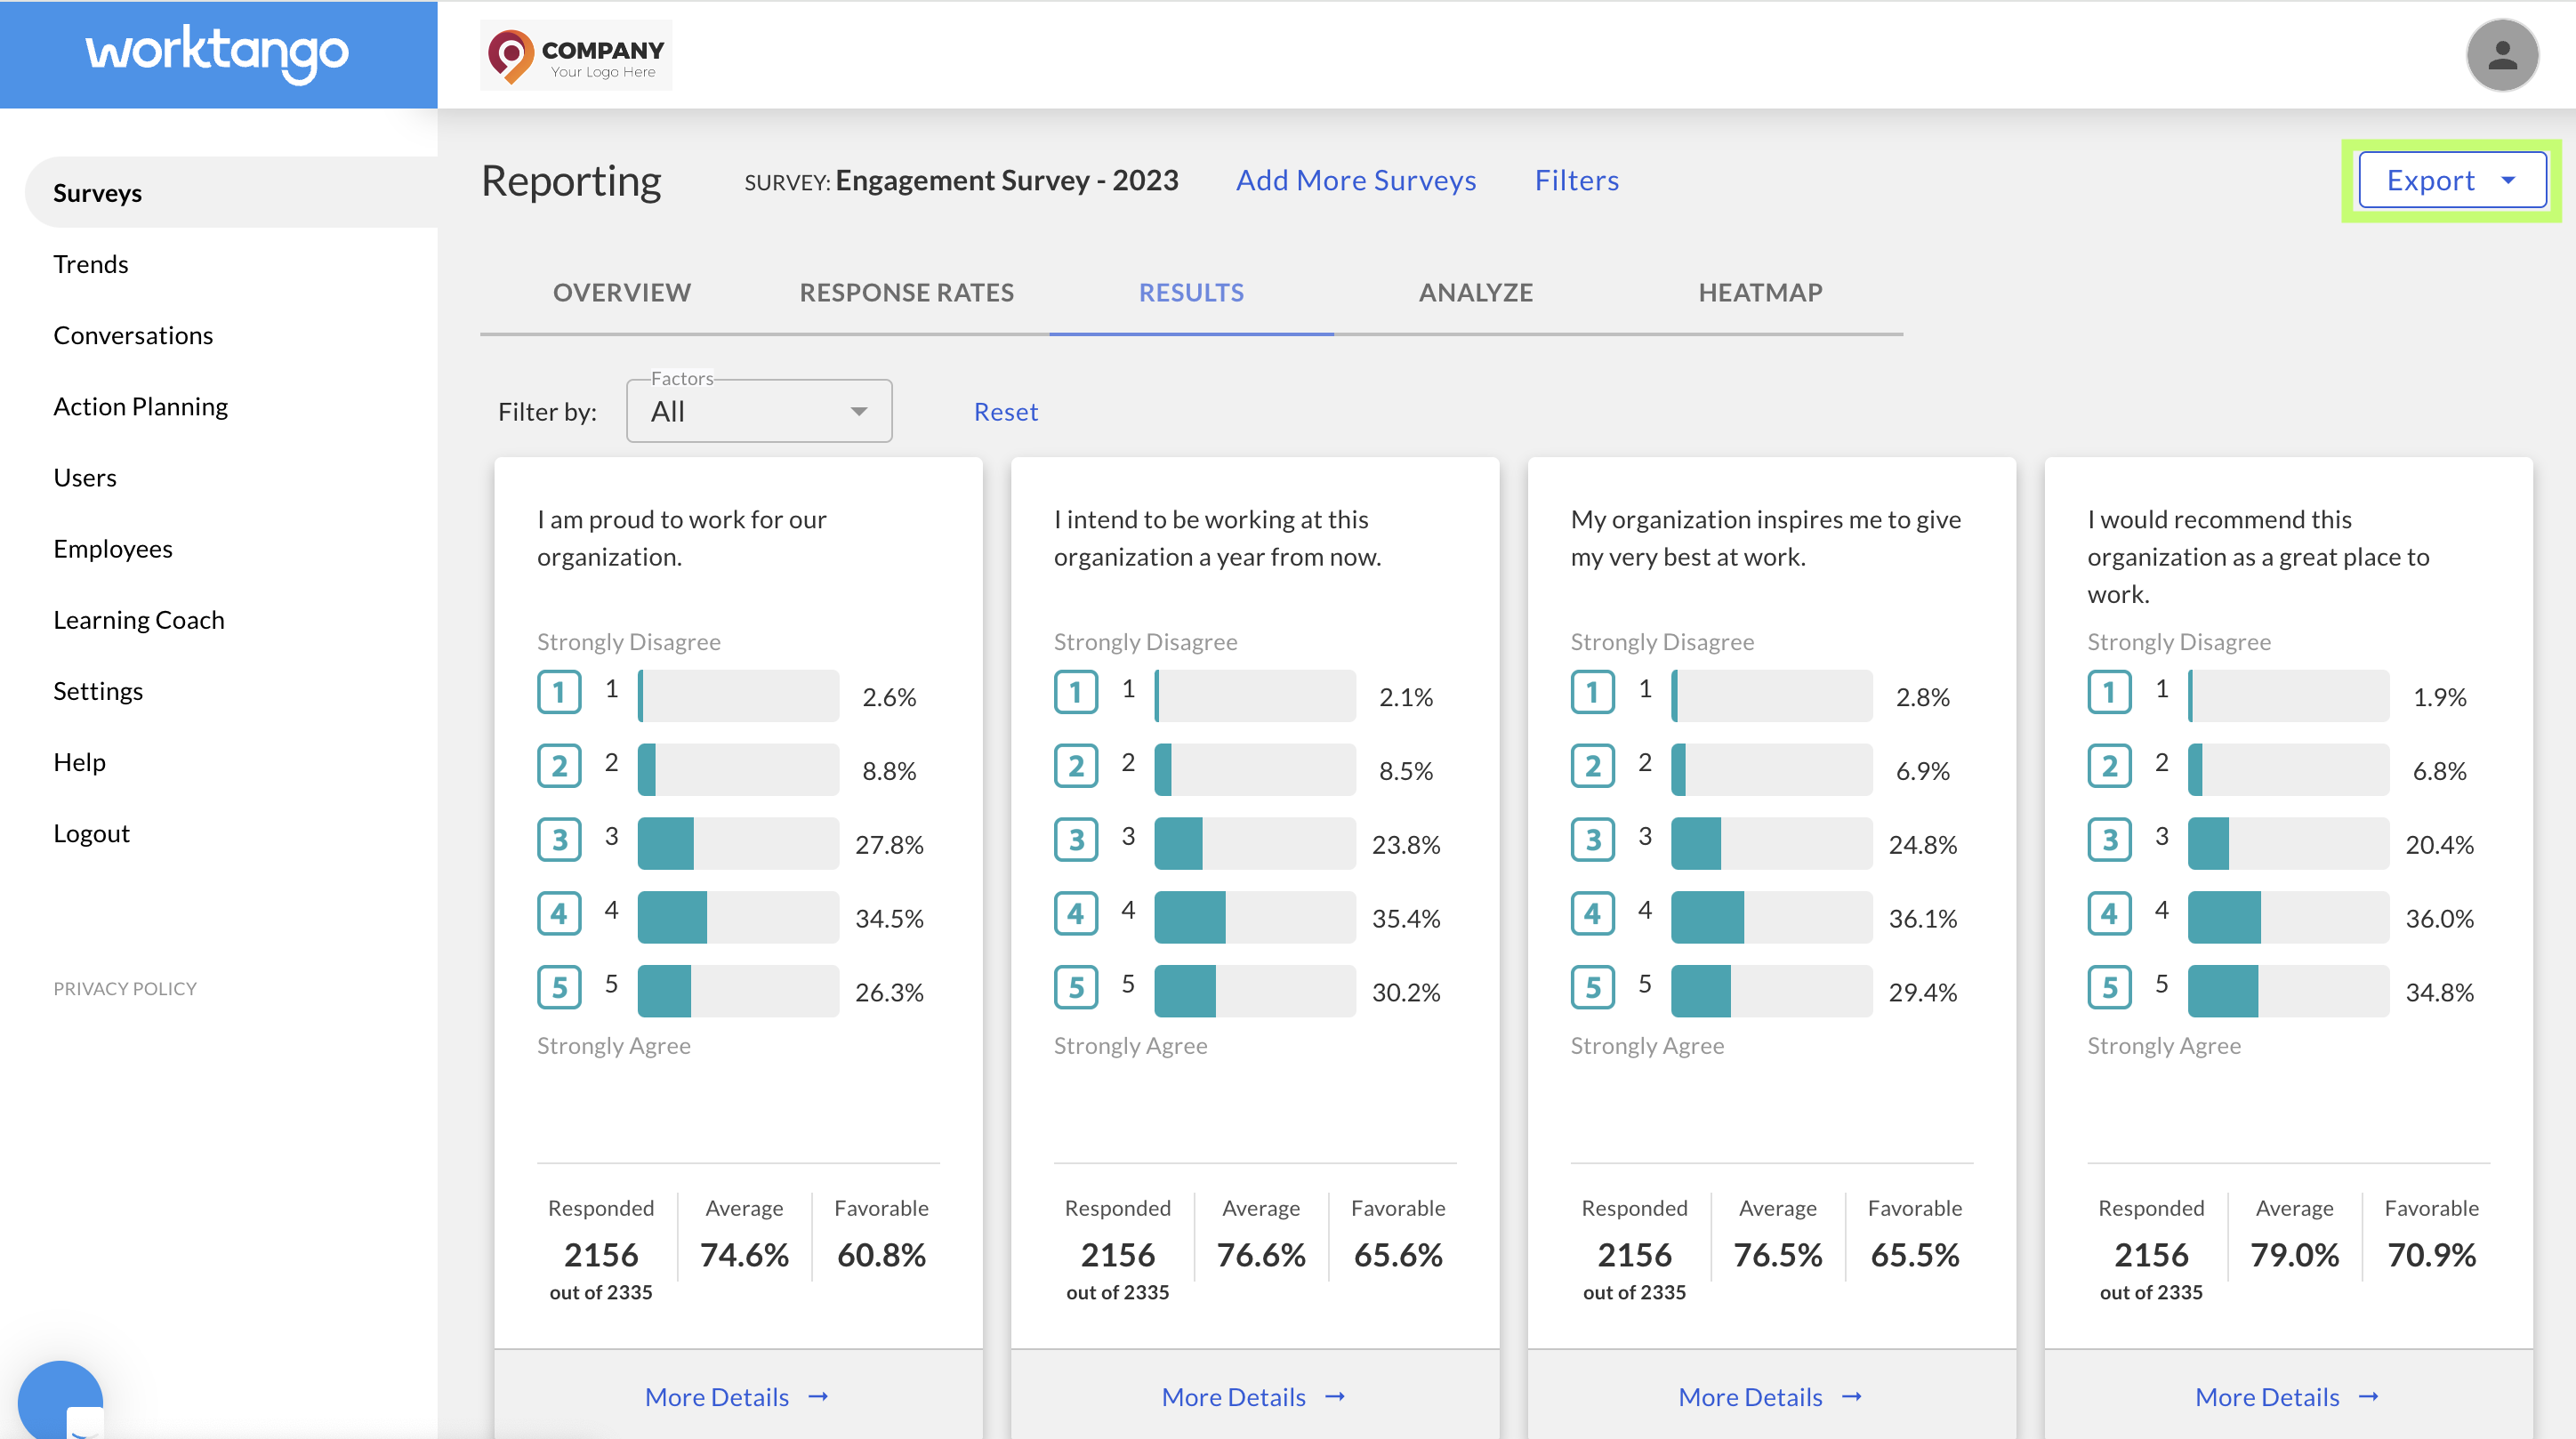
Task: Click the 34.5% bar in proud to work card
Action: 738,917
